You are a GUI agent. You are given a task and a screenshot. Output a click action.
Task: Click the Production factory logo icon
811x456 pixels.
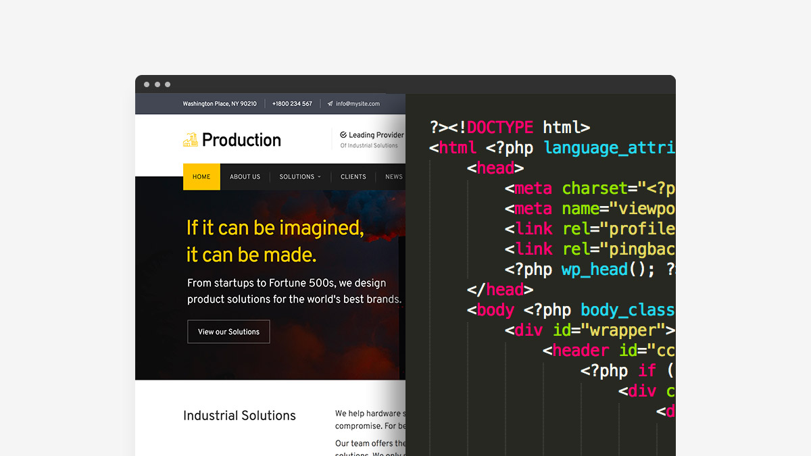pyautogui.click(x=190, y=140)
